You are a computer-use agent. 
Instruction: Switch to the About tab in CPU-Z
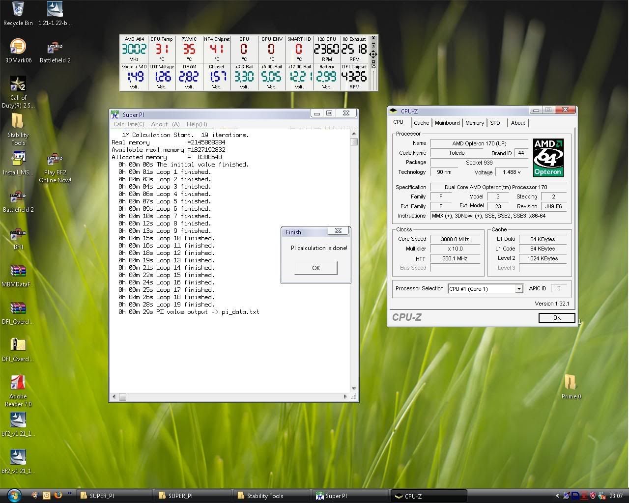click(x=517, y=123)
